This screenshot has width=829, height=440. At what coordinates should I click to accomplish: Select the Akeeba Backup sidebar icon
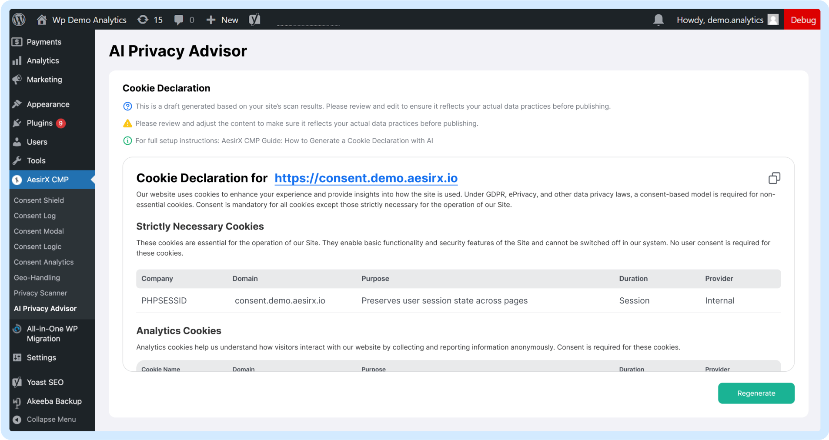(x=17, y=401)
